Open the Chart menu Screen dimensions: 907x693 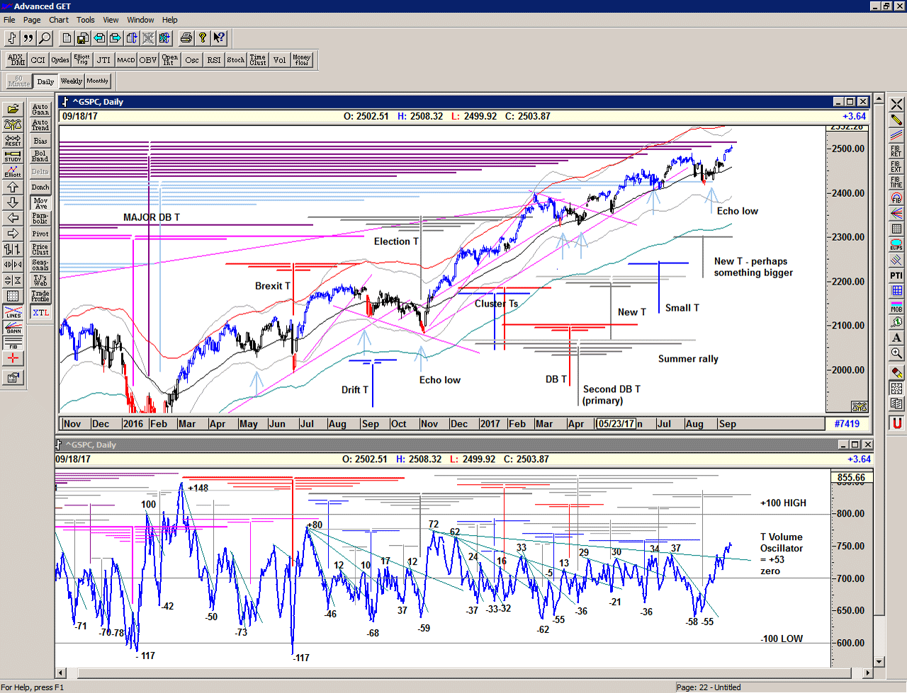coord(59,20)
